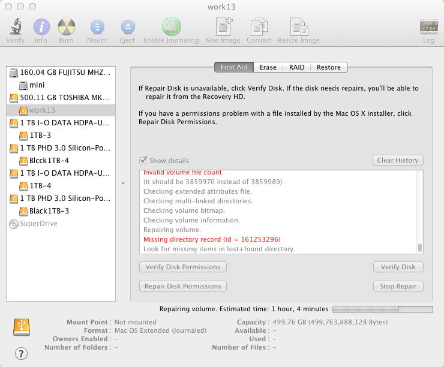The width and height of the screenshot is (444, 367).
Task: Toggle the Show details checkbox
Action: 143,161
